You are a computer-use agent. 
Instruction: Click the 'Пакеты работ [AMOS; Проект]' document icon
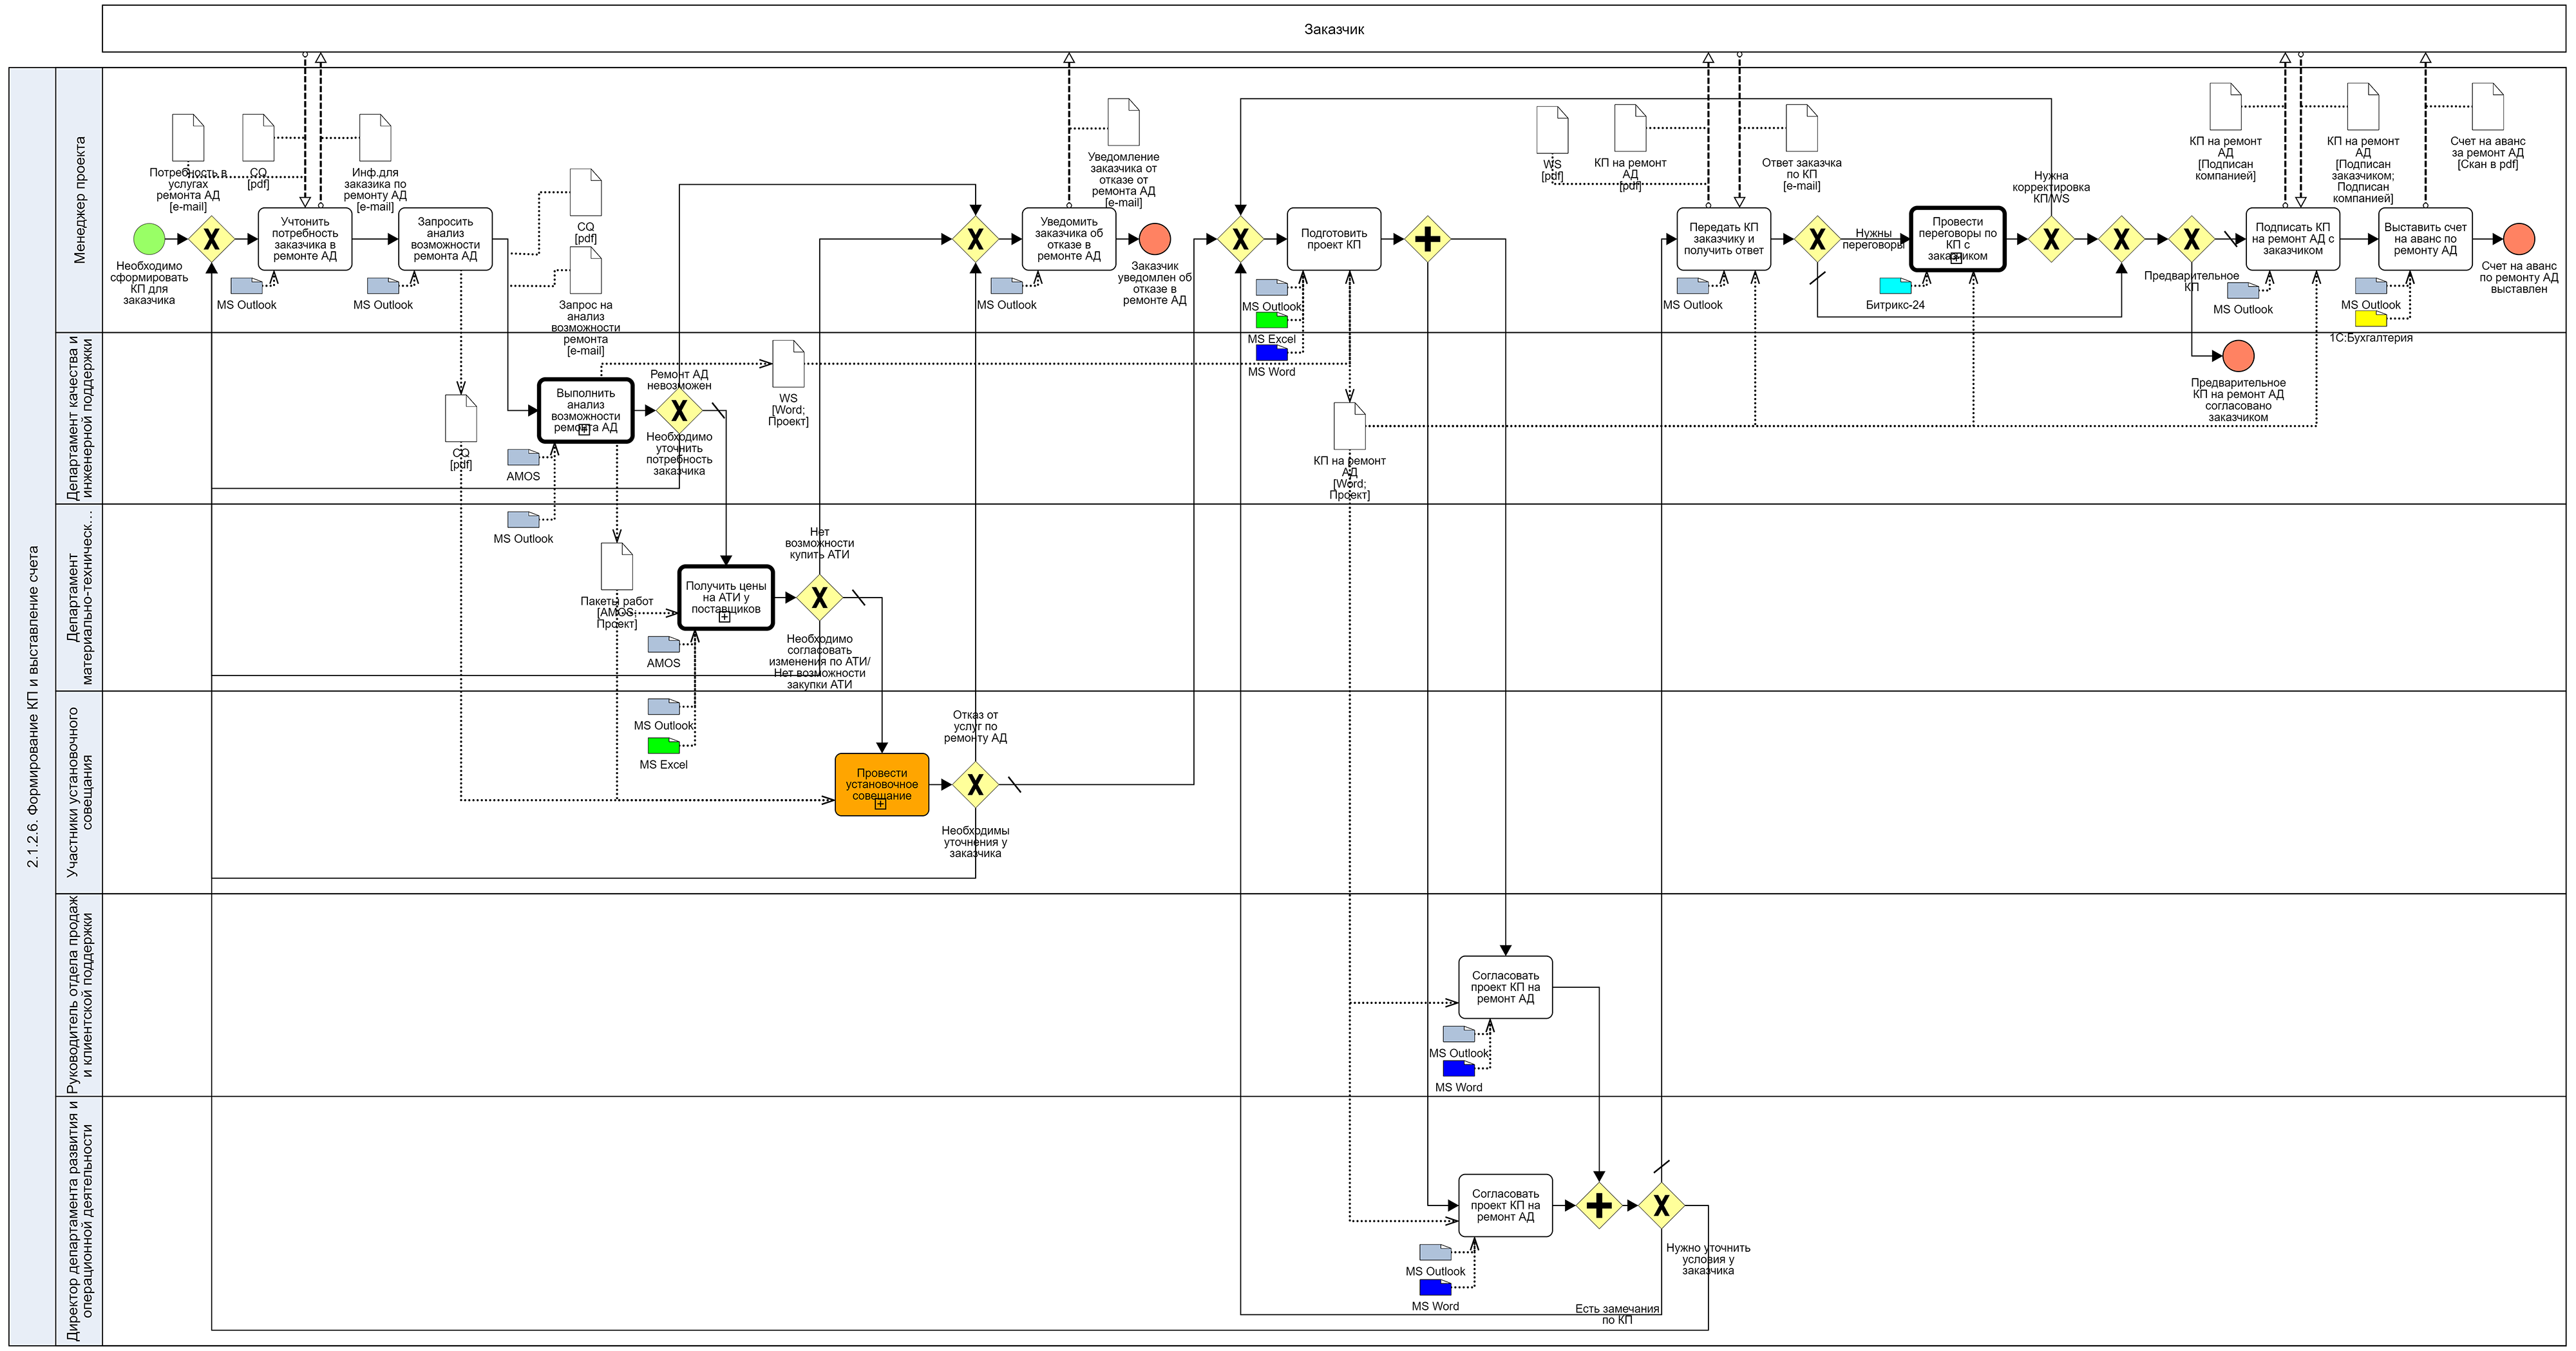[x=616, y=567]
